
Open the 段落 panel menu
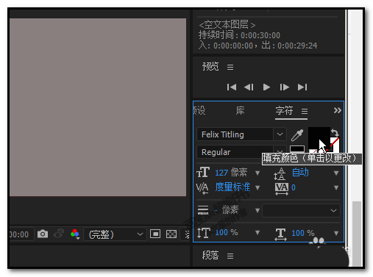[230, 256]
